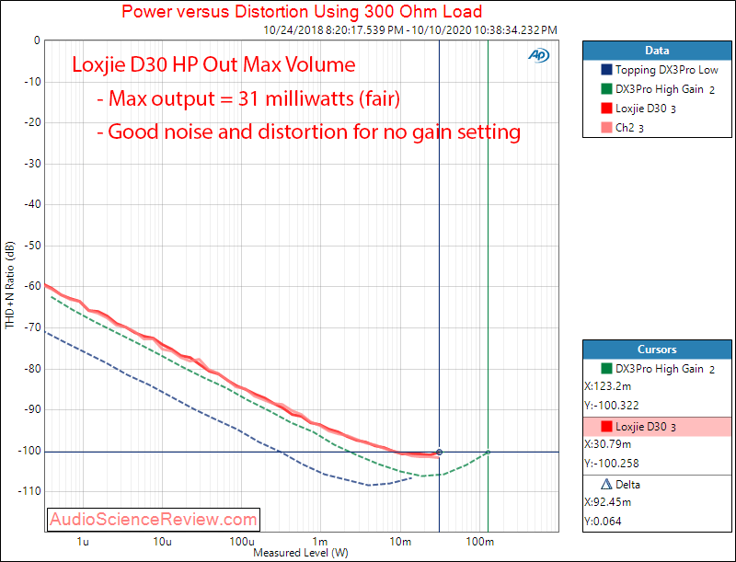This screenshot has height=562, width=736.
Task: Click the chart title 'Power versus Distortion Using 300 Ohm Load'
Action: [x=302, y=11]
